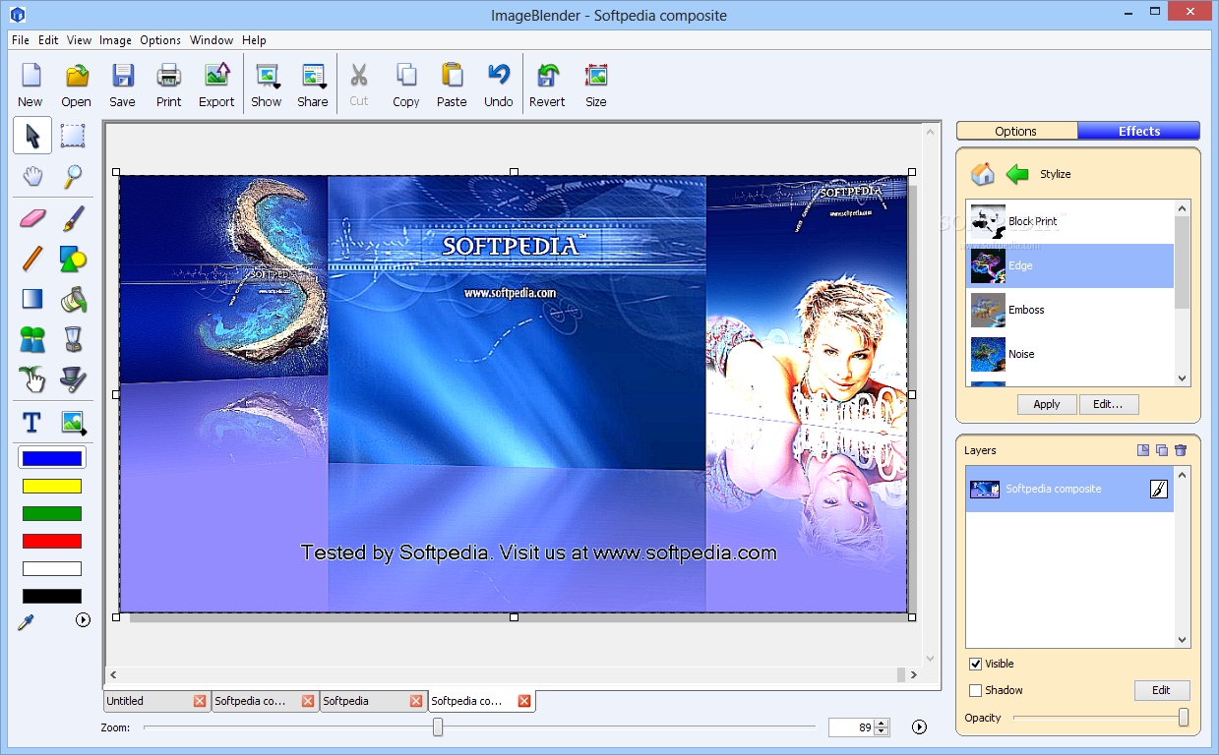
Task: Select the Emboss effect
Action: click(x=1070, y=310)
